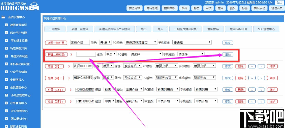
Task: Click the 下载HDHCMS name input field
Action: (85, 101)
